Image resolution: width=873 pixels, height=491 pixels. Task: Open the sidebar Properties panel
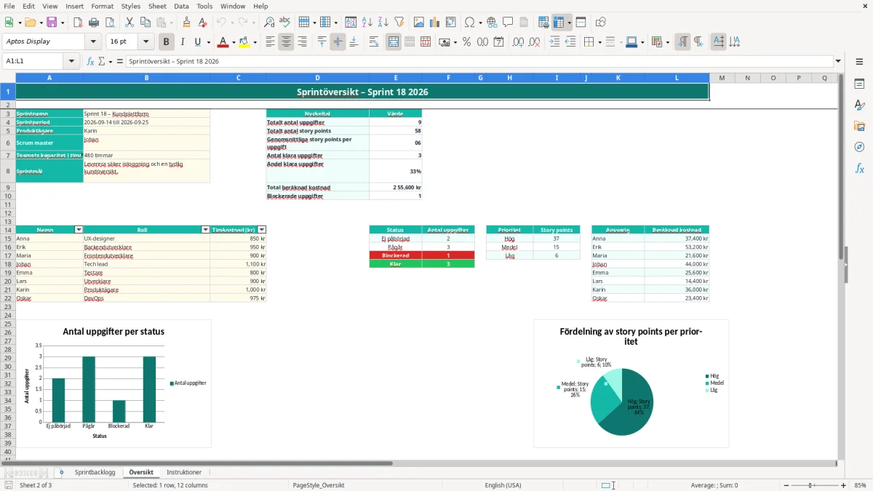(859, 84)
